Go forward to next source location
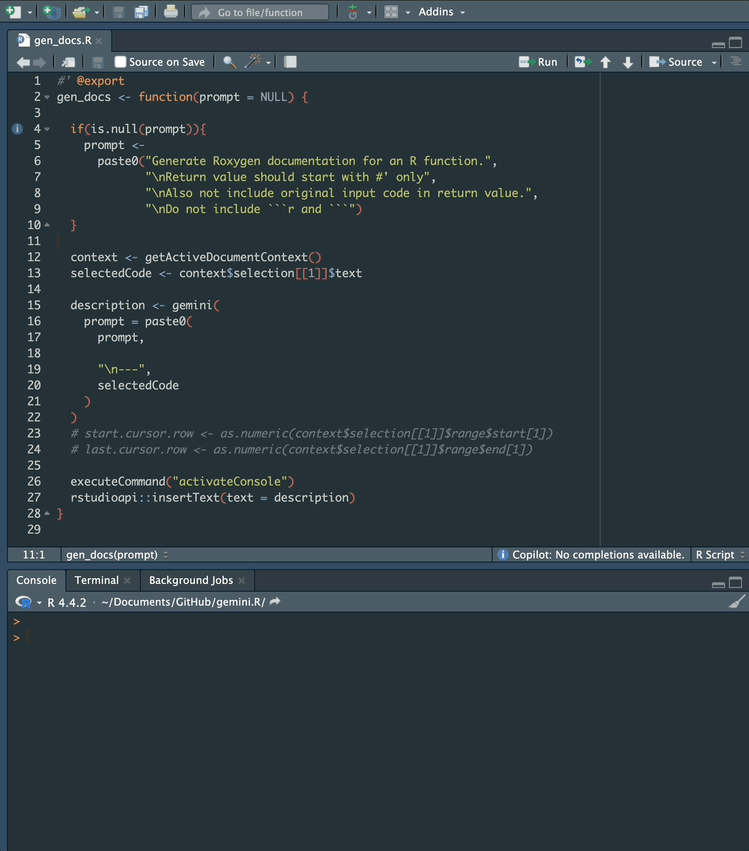This screenshot has width=749, height=851. point(40,62)
